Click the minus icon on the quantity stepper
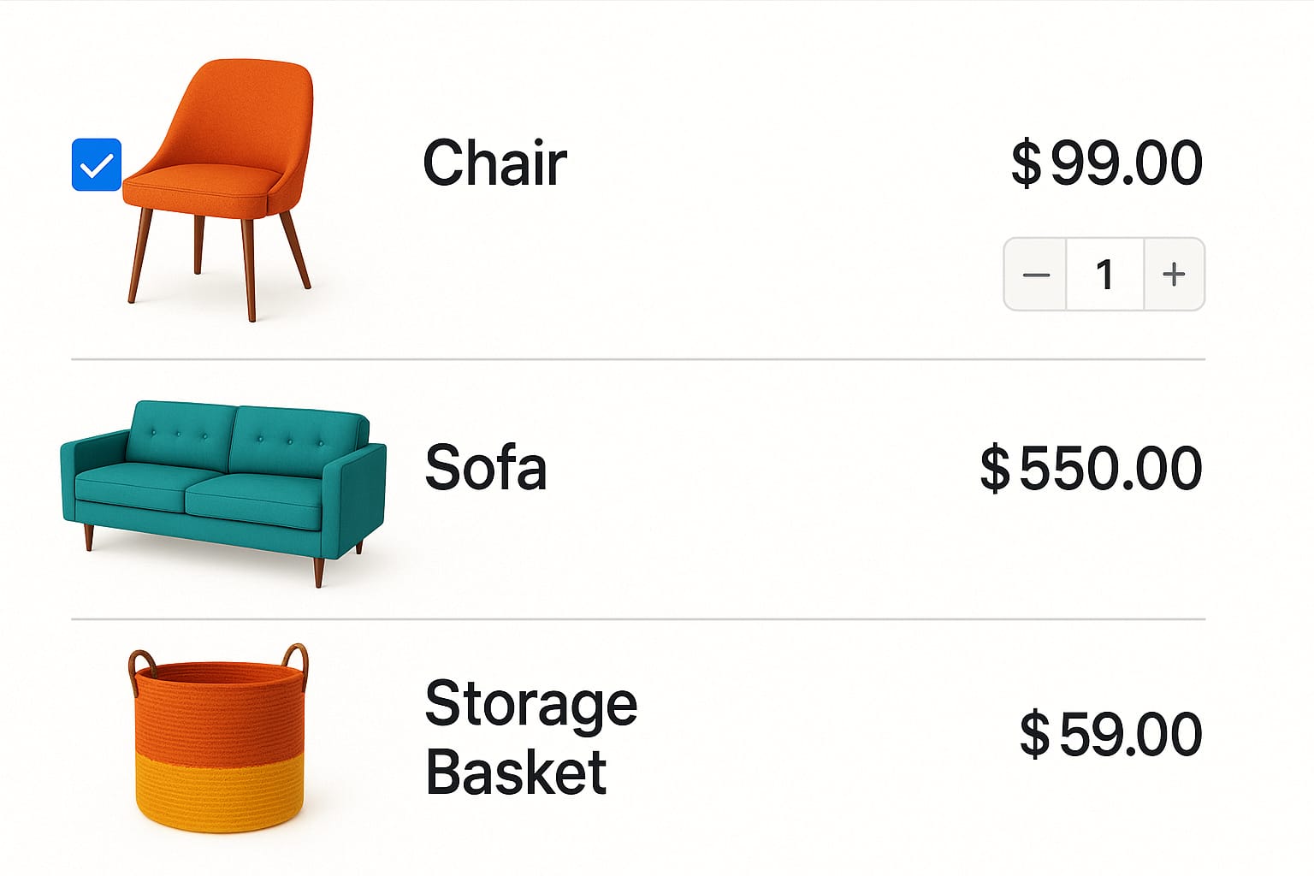Image resolution: width=1314 pixels, height=876 pixels. point(1037,275)
